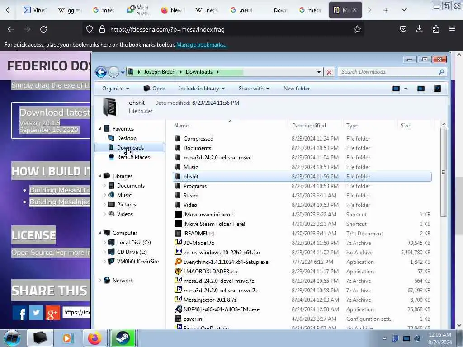Sort by the Type column header
This screenshot has height=347, width=463.
(x=352, y=126)
